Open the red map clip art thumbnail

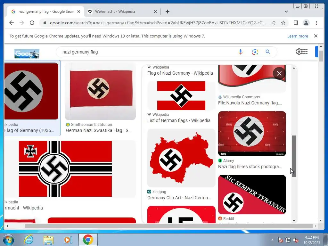181,158
